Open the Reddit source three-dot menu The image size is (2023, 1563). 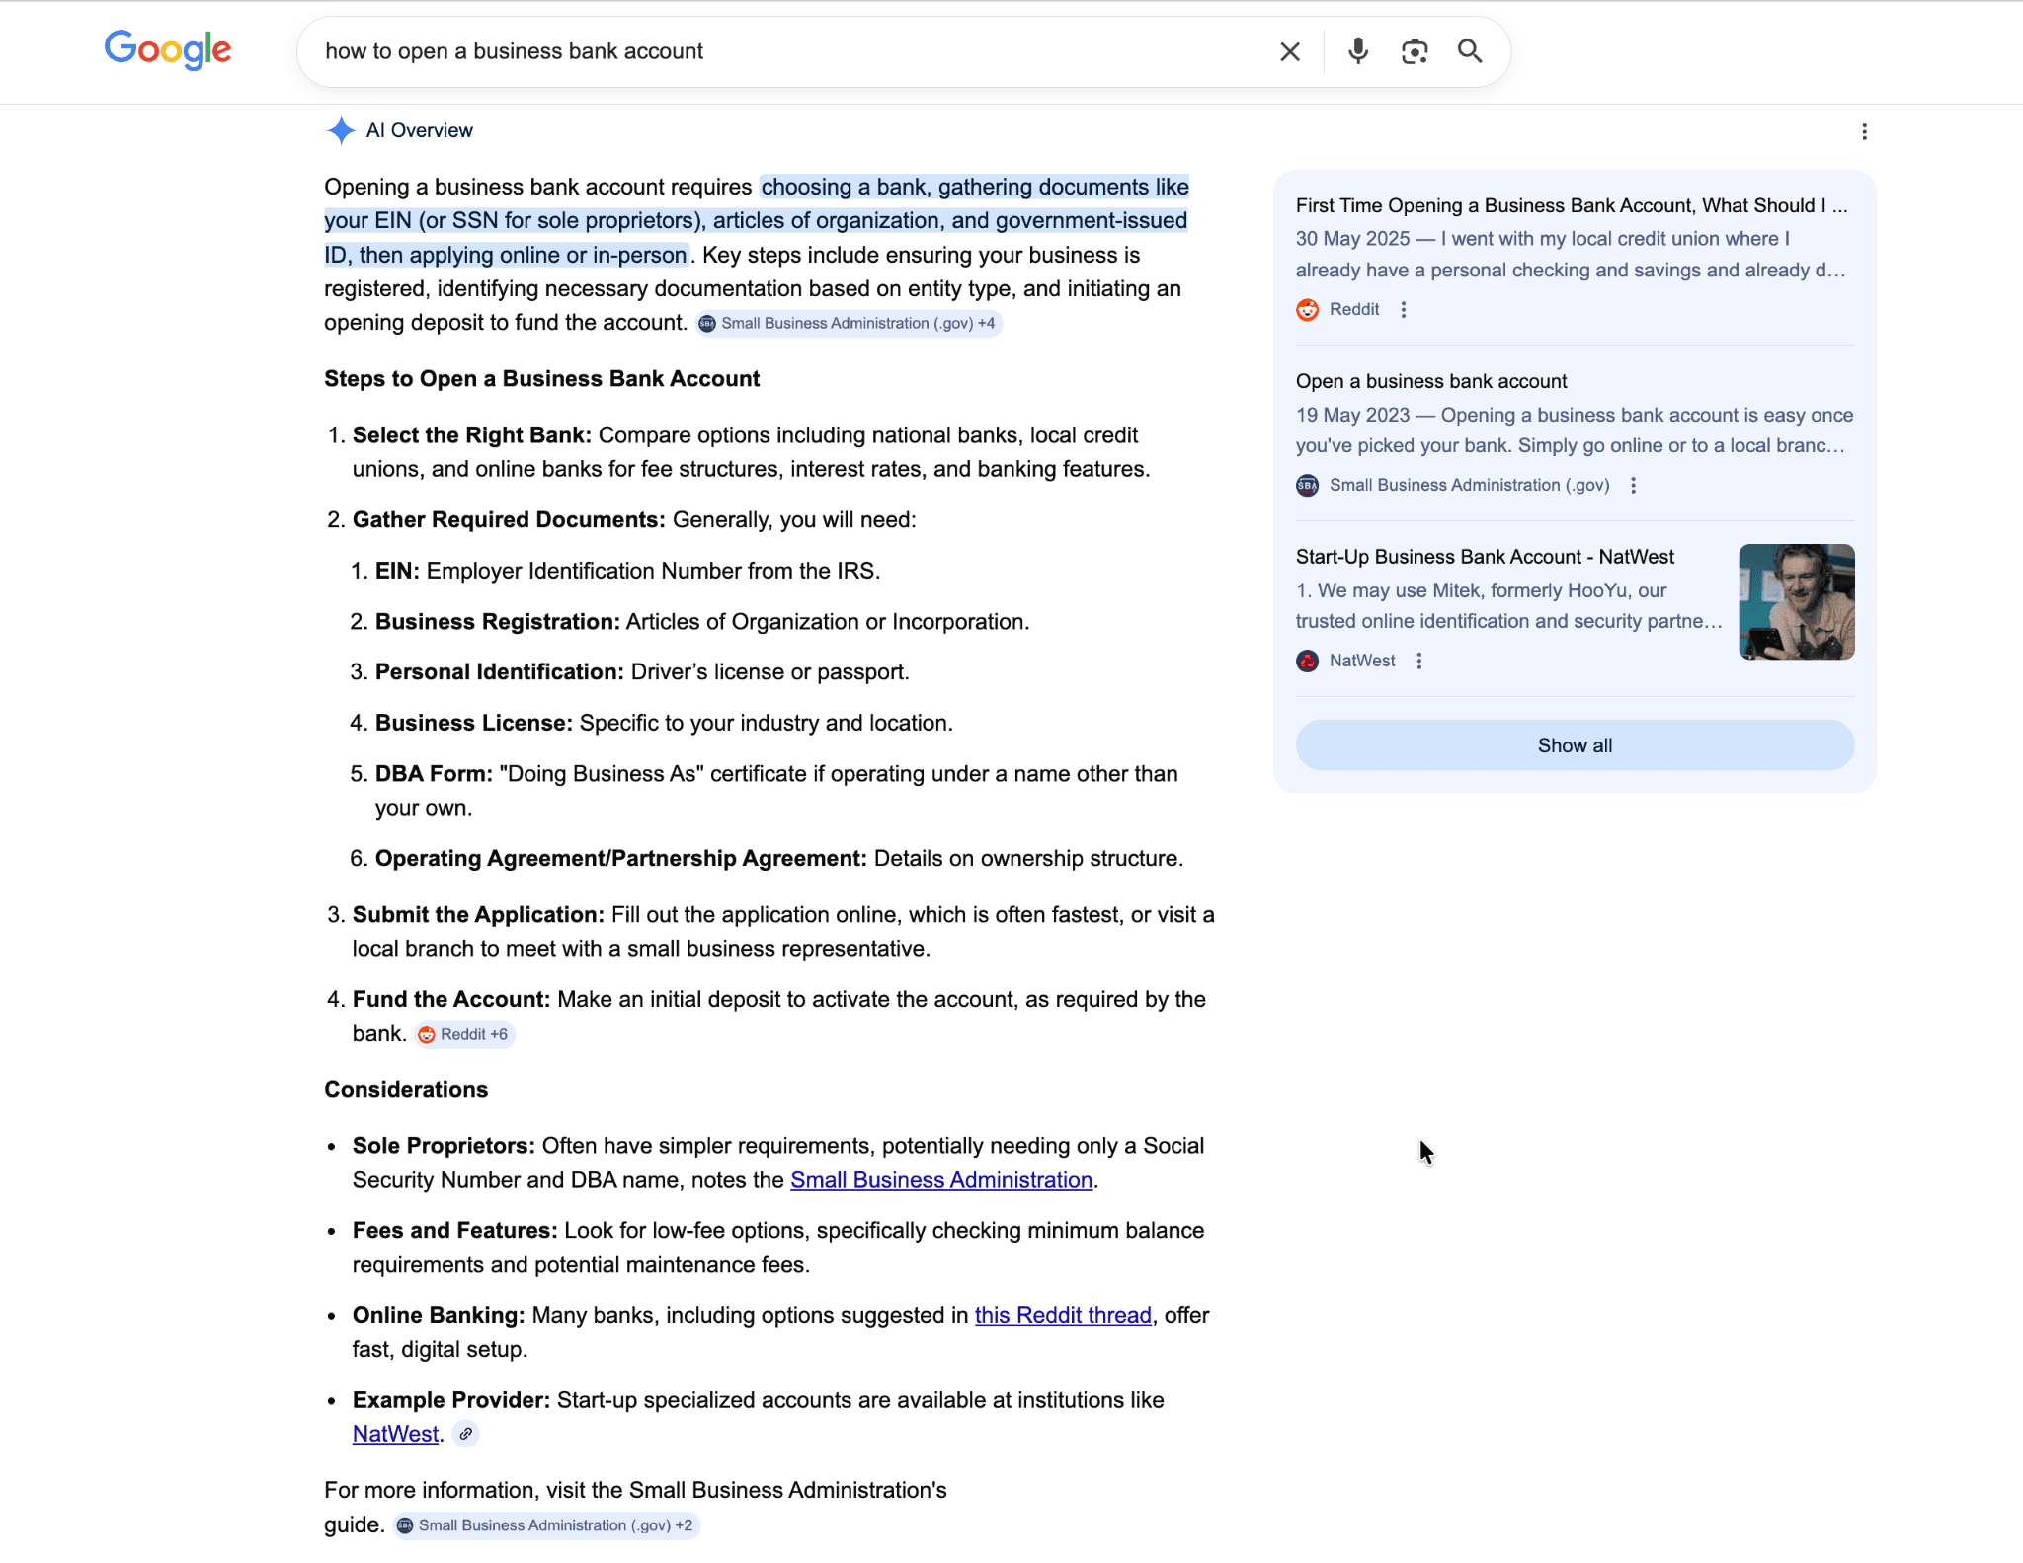tap(1403, 310)
